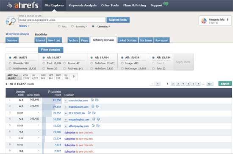Click the requests-left pie chart icon
Screen dimensions: 233x154
pos(204,21)
